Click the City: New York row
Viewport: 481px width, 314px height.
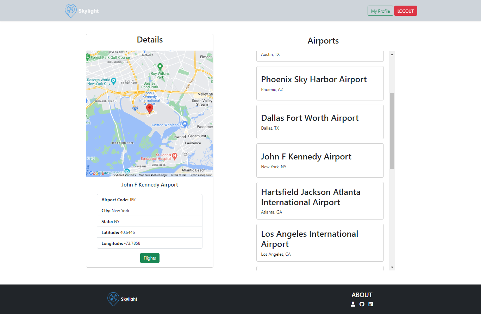coord(150,211)
